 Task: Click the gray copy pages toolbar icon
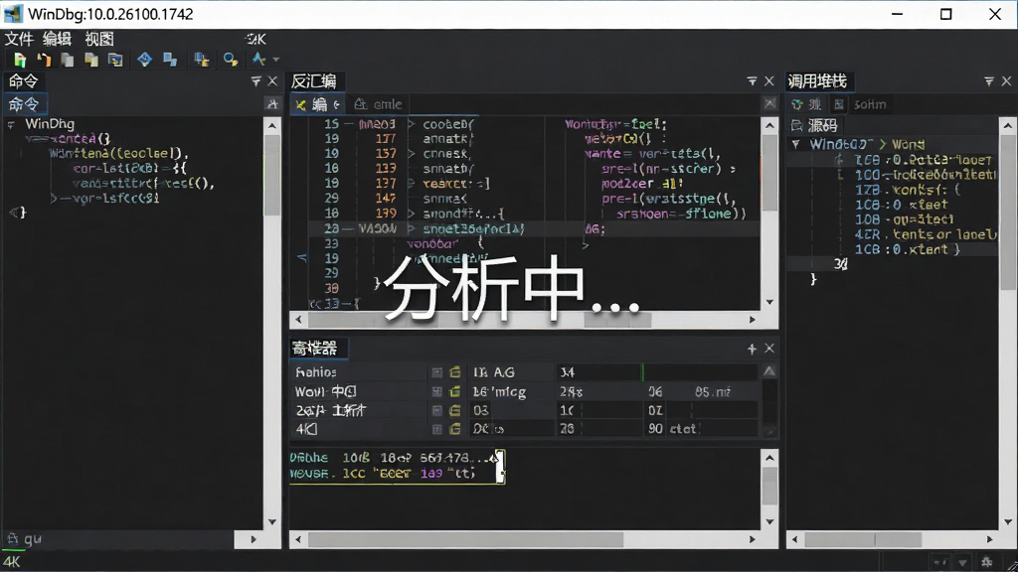tap(67, 60)
